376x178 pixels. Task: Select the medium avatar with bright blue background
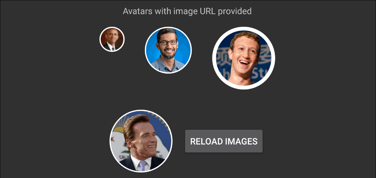(x=168, y=50)
